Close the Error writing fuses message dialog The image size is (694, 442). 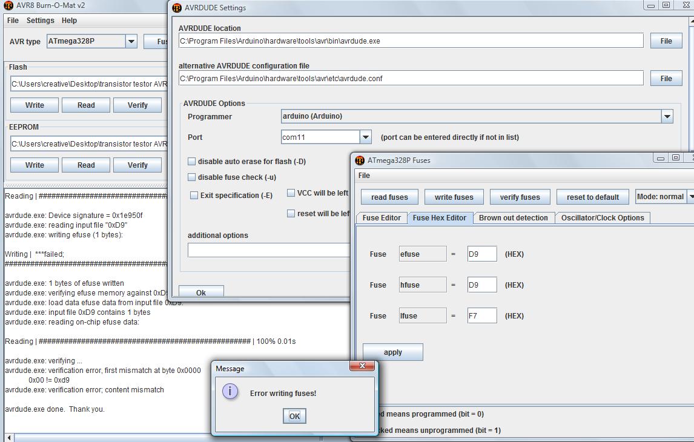362,366
